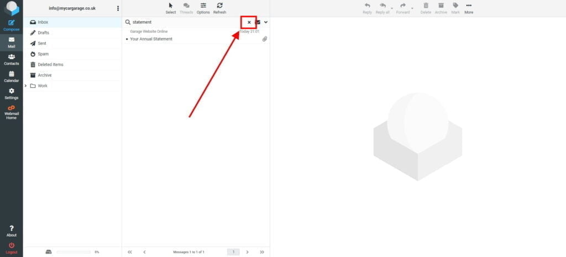Viewport: 566px width, 257px height.
Task: Click the disk quota usage bar
Action: tap(74, 252)
